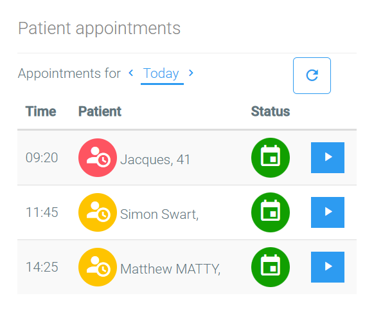Start Simon Swart's appointment with play button
Viewport: 374px width, 336px height.
pos(328,212)
